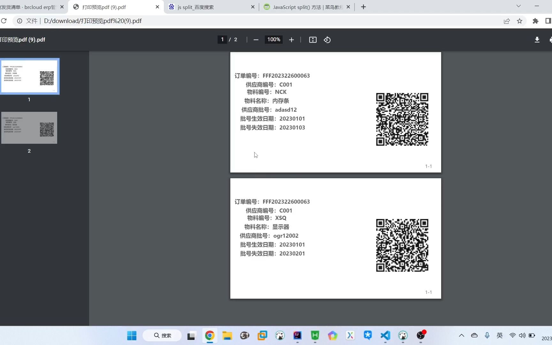Open the JavaScript split() 方法 tab
The image size is (552, 345).
[307, 7]
